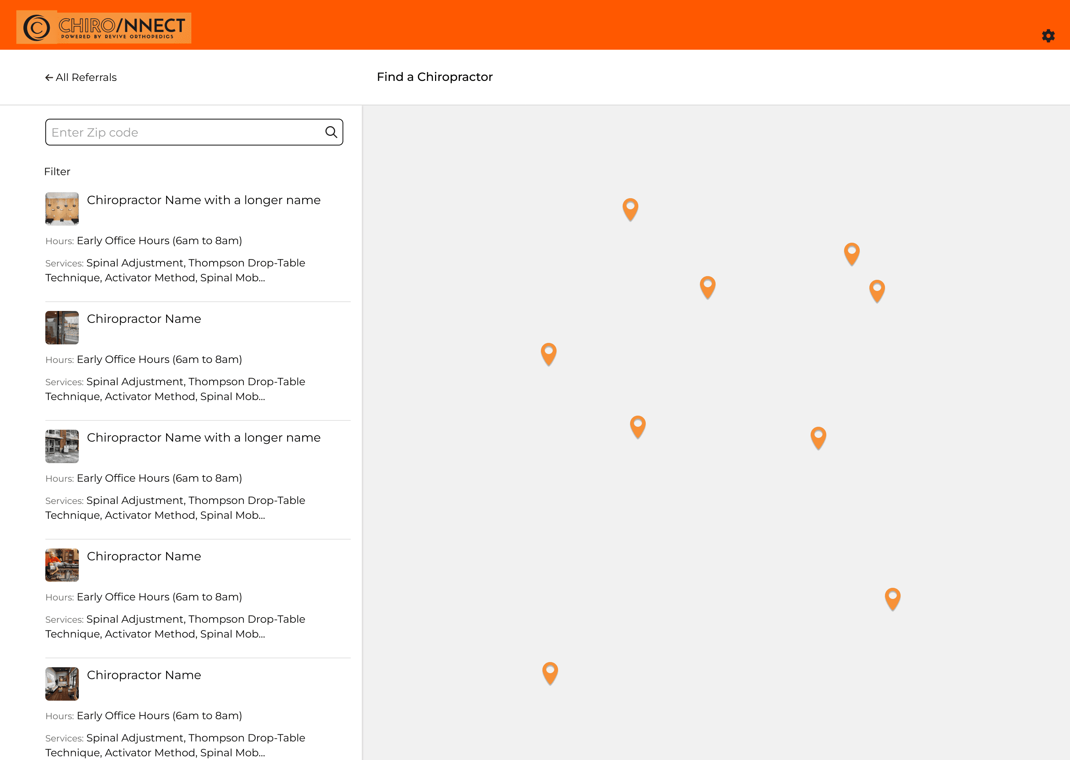Go back via All Referrals link
The height and width of the screenshot is (760, 1070).
[x=81, y=77]
